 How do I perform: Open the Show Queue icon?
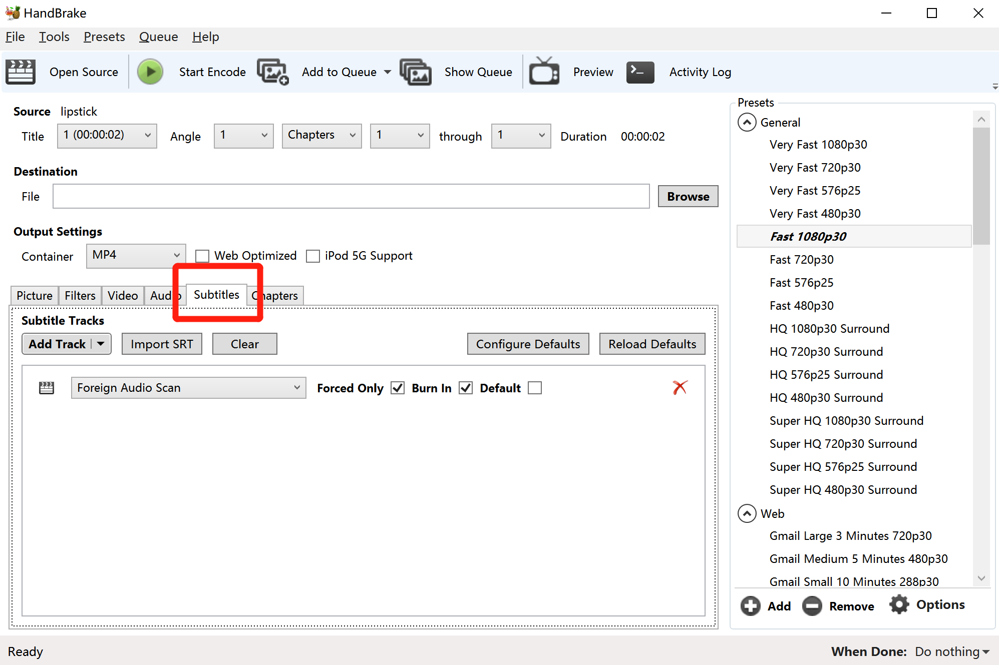point(416,72)
